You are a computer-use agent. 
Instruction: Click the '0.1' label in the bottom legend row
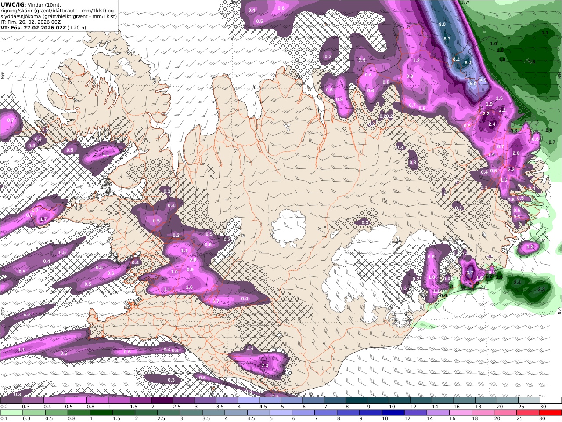pos(3,418)
